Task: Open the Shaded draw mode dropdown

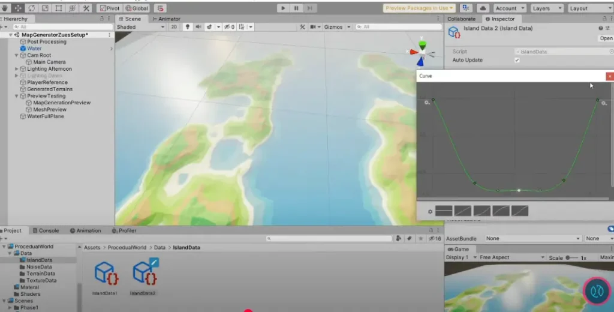Action: pos(140,27)
